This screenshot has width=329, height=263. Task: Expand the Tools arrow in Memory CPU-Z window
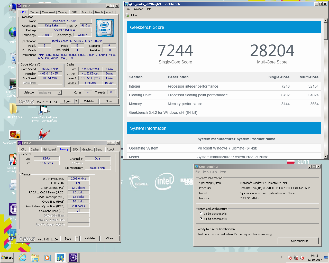point(77,238)
